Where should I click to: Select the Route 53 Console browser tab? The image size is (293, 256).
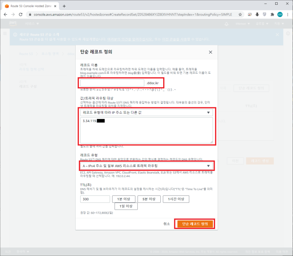(x=29, y=6)
